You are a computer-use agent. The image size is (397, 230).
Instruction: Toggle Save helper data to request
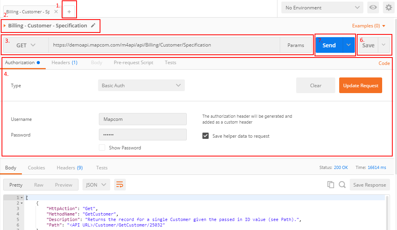coord(206,136)
